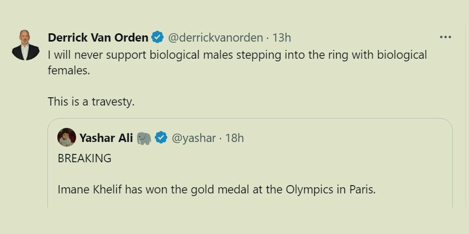Open Yashar Ali's profile via display name
Screen dimensions: 469x234
106,138
